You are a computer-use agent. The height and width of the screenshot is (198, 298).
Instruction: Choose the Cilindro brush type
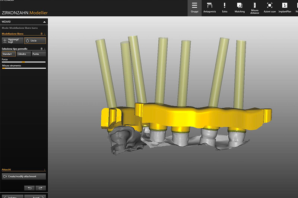pos(23,54)
